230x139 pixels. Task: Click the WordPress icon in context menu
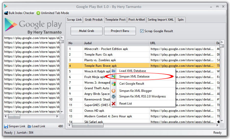point(113,96)
